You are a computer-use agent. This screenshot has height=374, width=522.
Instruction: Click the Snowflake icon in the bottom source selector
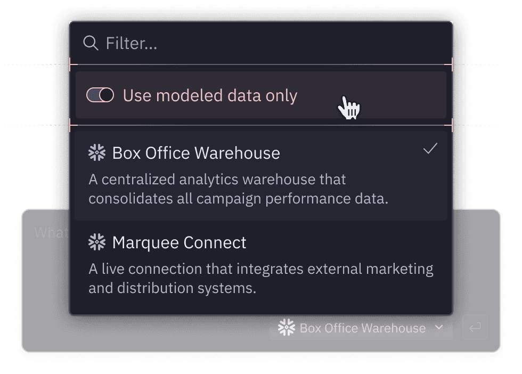tap(287, 328)
